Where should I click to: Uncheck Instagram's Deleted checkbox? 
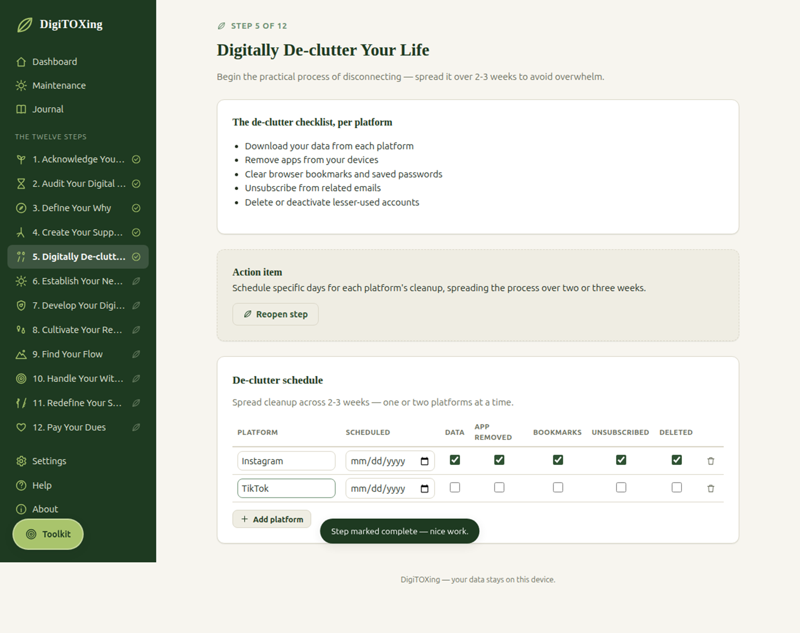tap(676, 460)
